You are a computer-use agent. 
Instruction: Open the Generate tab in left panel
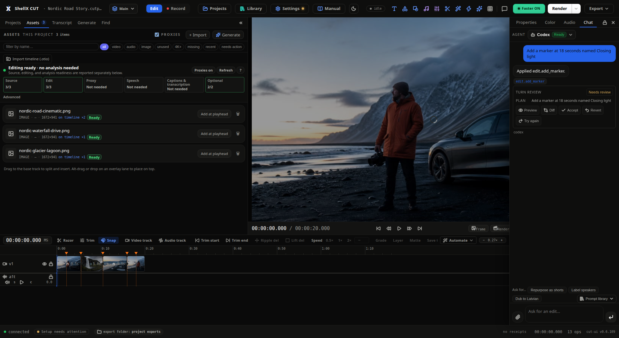(x=87, y=23)
